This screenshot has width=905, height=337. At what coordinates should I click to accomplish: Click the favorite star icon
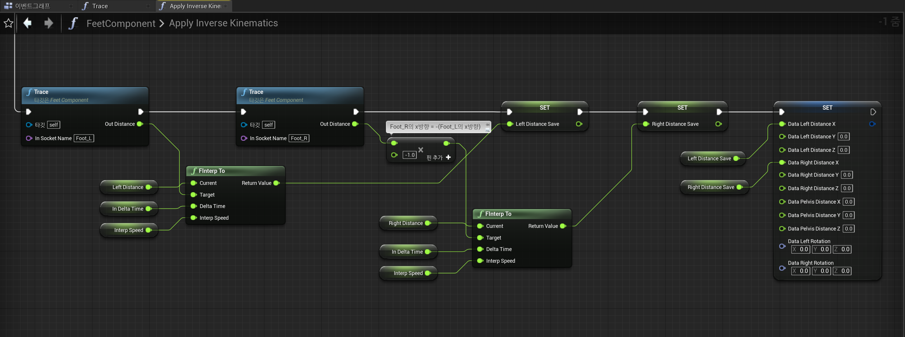click(x=8, y=23)
